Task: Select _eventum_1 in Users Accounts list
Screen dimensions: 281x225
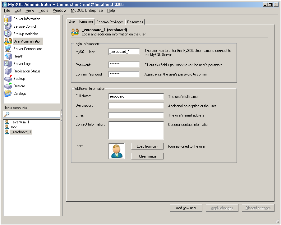Action: coord(20,122)
